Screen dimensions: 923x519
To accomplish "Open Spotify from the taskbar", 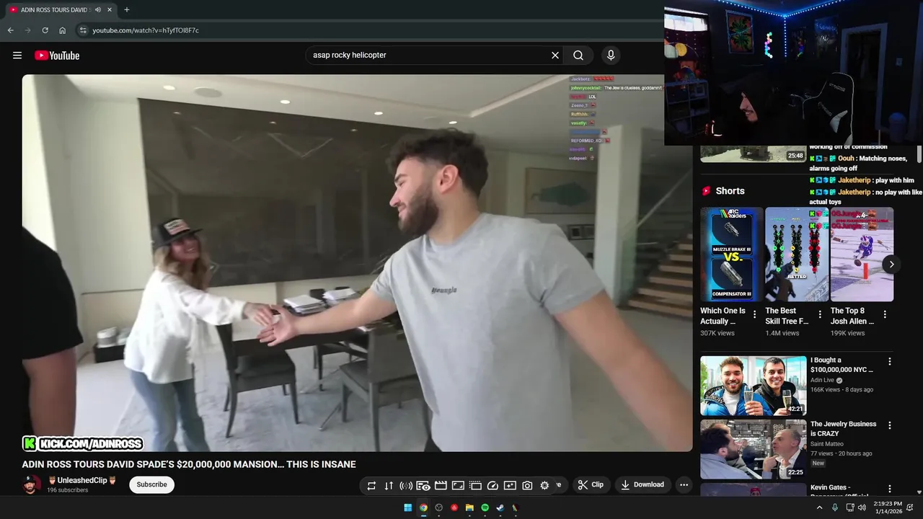I will [x=485, y=507].
